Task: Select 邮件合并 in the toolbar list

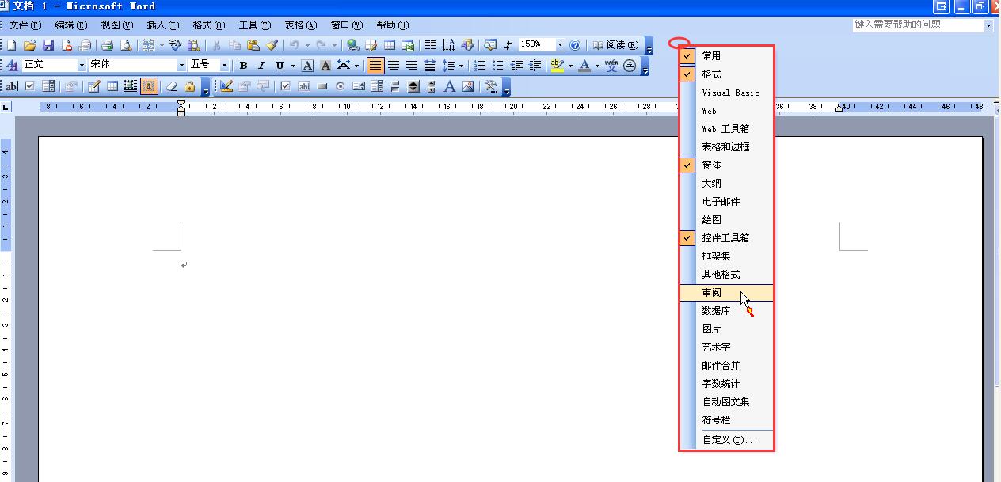Action: coord(726,366)
